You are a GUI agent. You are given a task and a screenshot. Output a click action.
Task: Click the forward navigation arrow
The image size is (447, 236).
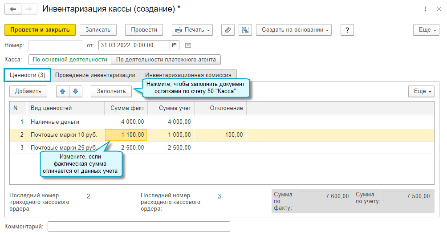point(28,9)
